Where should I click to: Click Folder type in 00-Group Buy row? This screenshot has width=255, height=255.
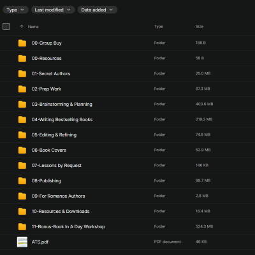(x=160, y=43)
